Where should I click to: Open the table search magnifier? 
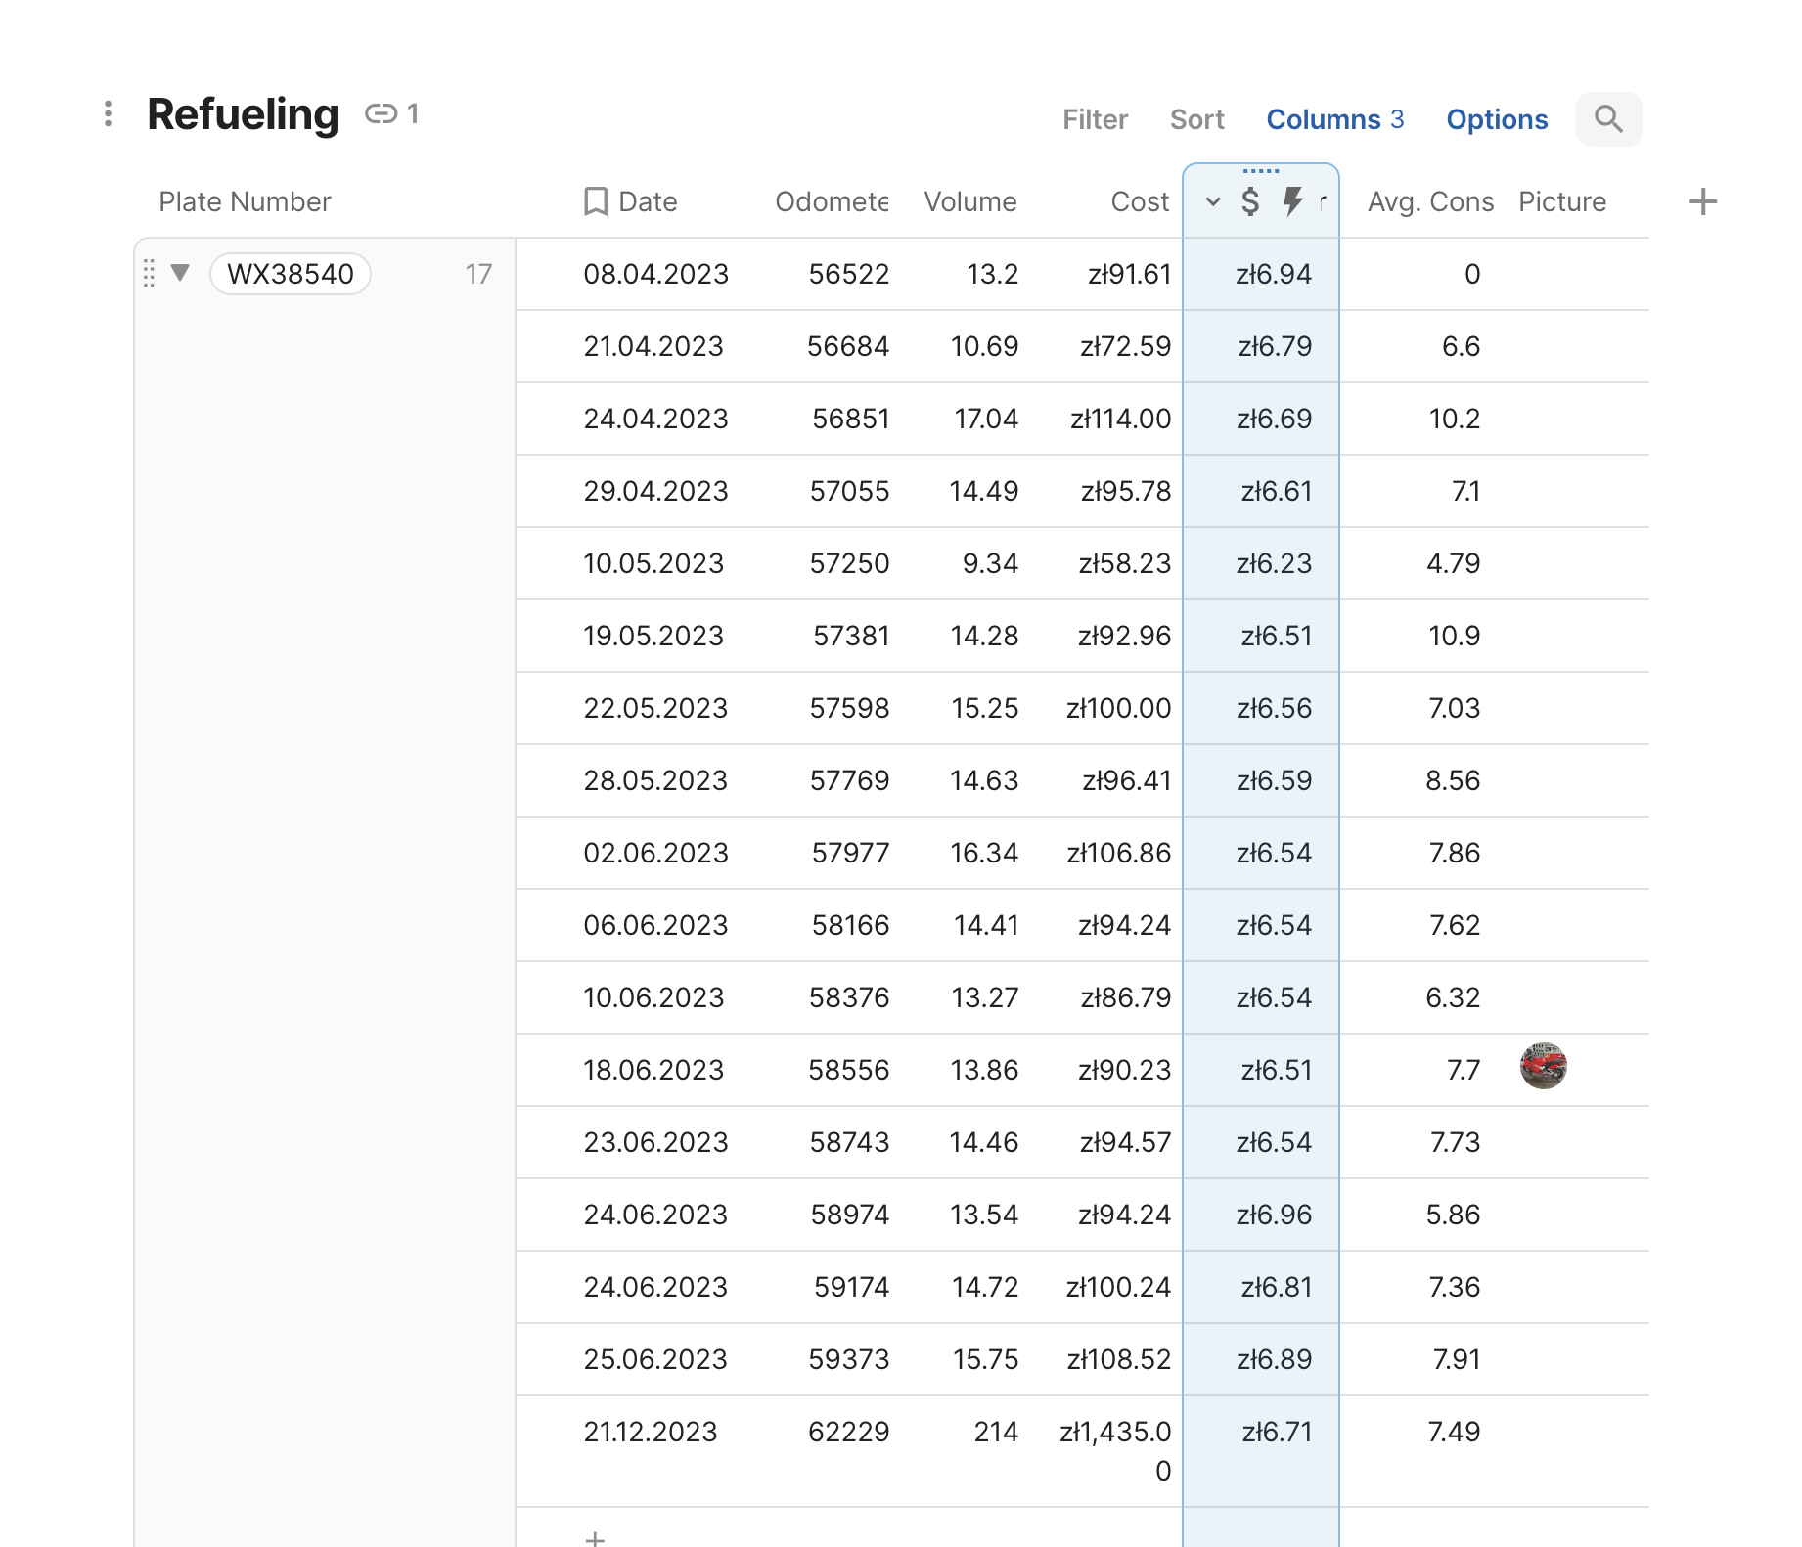pos(1607,119)
